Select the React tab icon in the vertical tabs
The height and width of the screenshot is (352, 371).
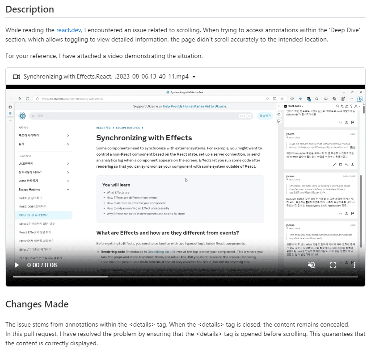[10, 113]
